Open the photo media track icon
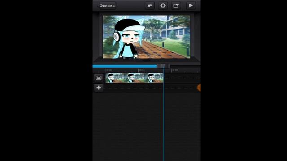 click(x=99, y=78)
